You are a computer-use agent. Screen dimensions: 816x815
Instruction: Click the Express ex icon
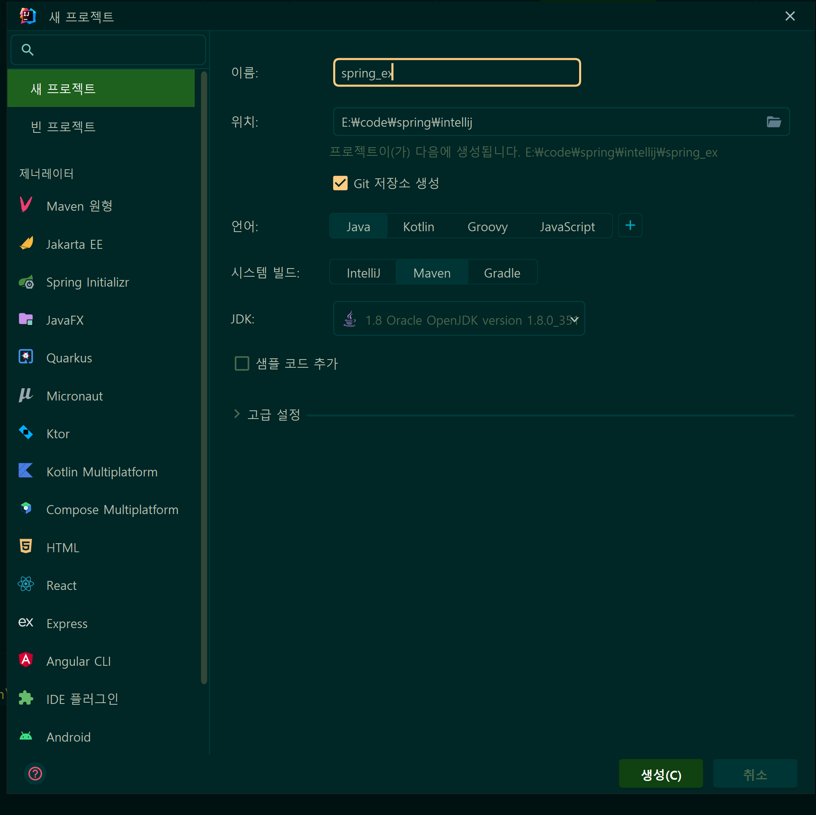[x=26, y=622]
